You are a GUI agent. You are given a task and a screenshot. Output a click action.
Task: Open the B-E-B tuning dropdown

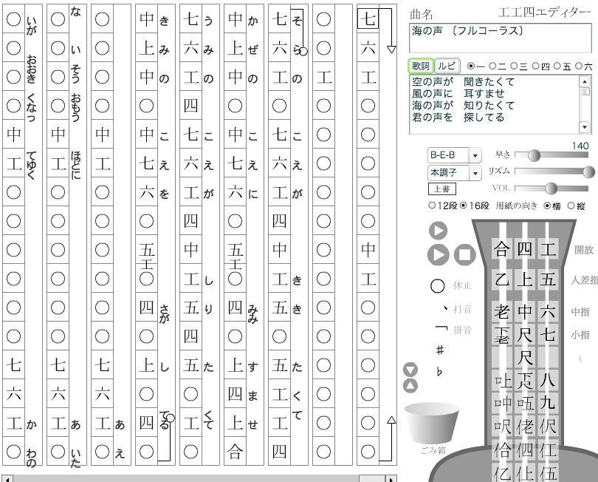pos(475,156)
